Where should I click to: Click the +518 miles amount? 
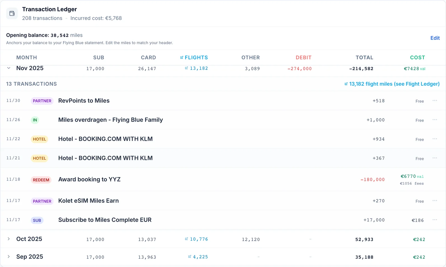379,101
